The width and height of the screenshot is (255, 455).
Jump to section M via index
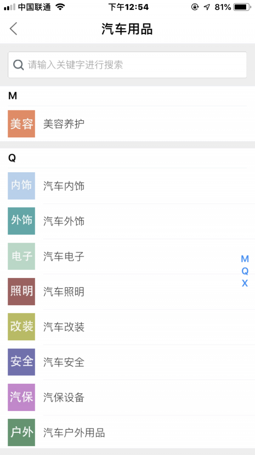click(x=244, y=259)
